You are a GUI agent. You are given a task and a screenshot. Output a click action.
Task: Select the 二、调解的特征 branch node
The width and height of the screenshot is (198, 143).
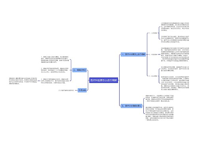click(80, 70)
